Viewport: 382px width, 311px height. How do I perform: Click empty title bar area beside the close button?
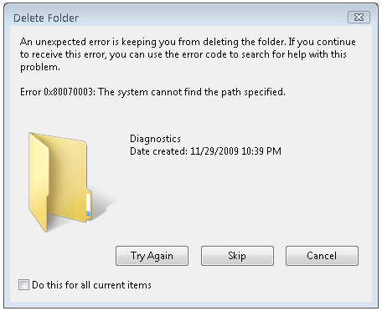coord(212,18)
